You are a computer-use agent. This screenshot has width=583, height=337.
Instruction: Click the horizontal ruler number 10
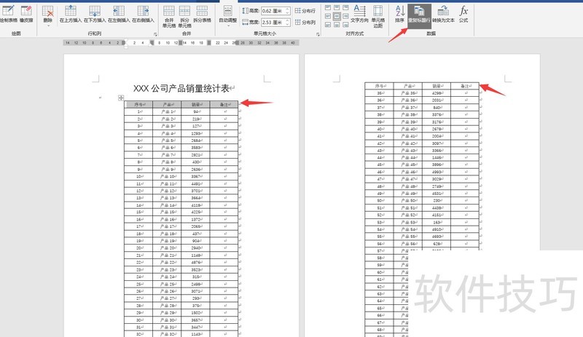168,43
